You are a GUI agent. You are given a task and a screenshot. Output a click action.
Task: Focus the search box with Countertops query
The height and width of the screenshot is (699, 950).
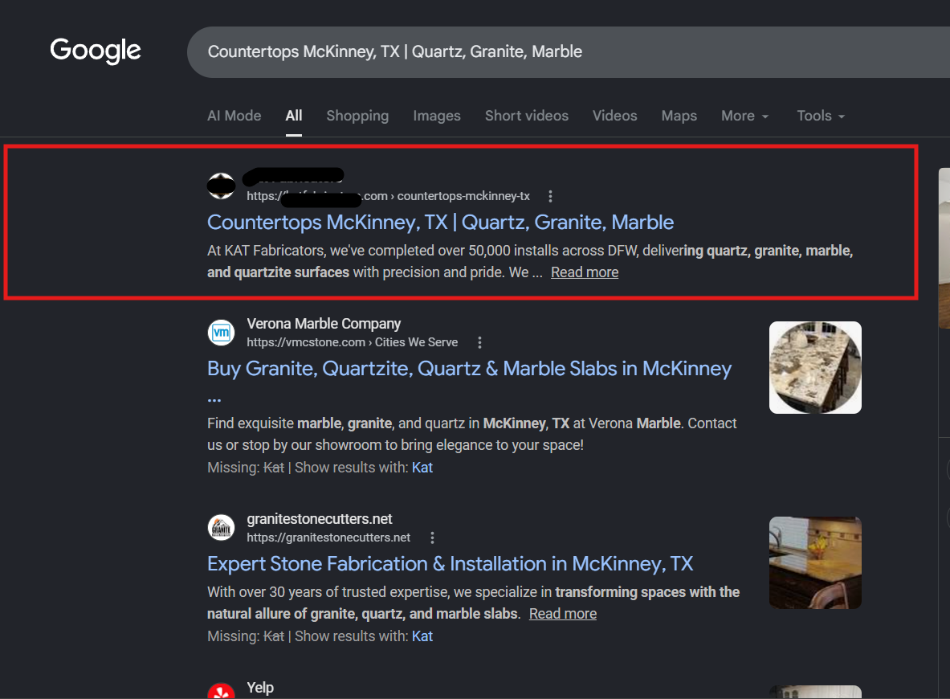[x=569, y=52]
